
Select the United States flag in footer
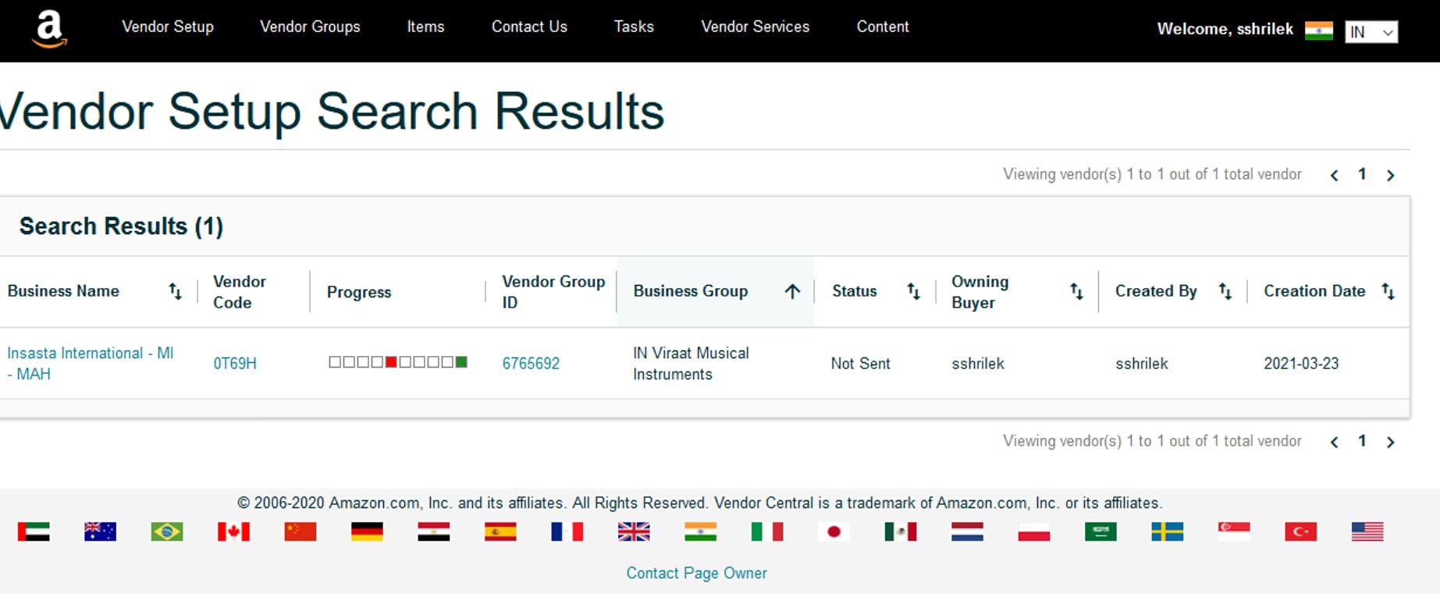(x=1367, y=532)
